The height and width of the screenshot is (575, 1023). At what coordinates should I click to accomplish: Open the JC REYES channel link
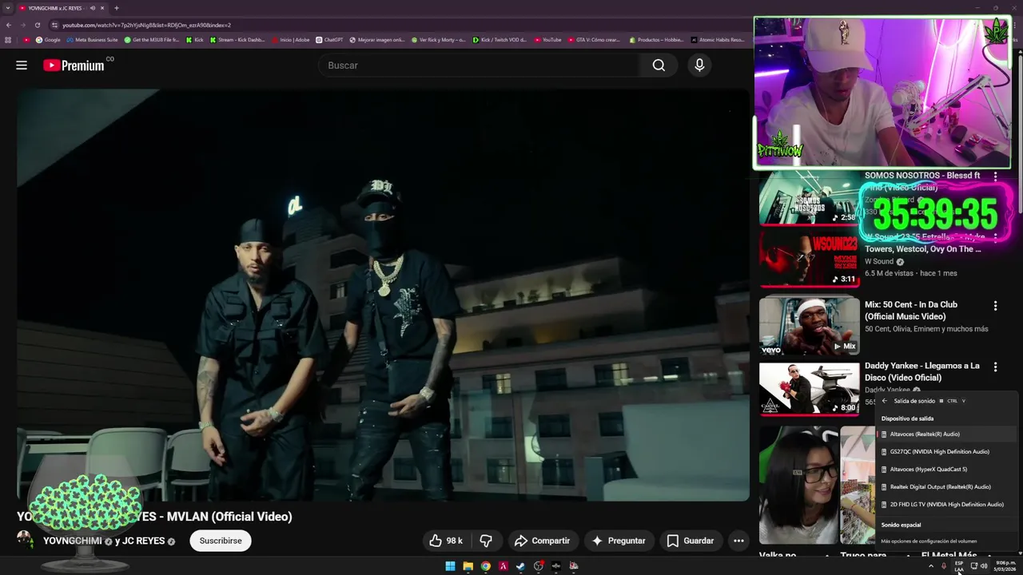point(142,541)
